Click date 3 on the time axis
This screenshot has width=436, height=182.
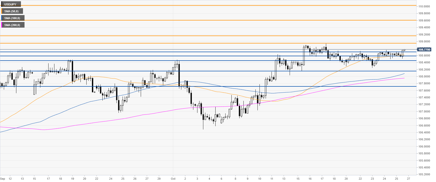click(x=197, y=179)
